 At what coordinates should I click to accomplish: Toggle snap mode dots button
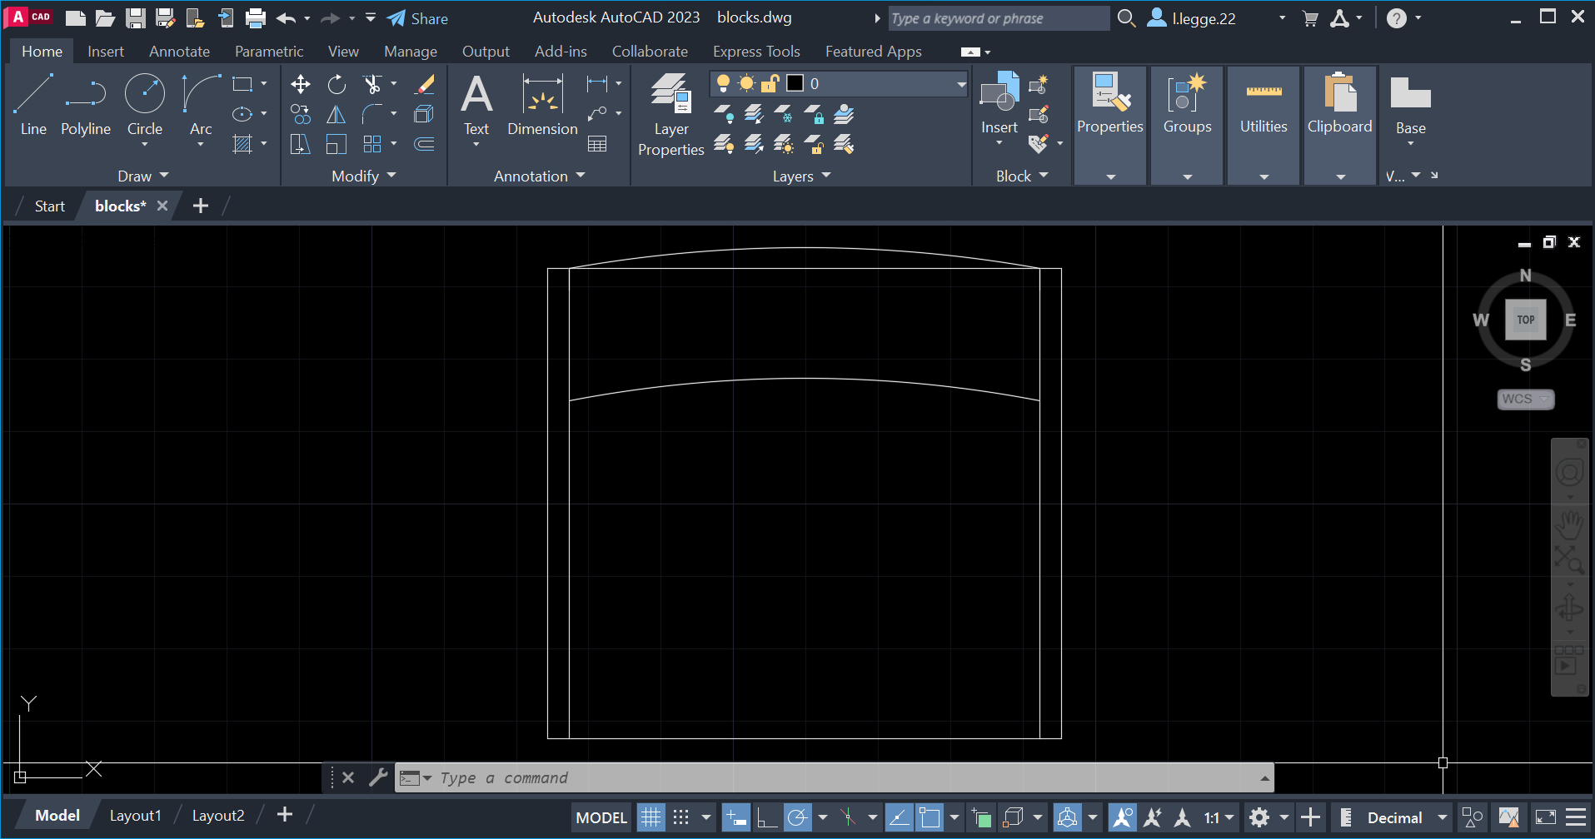(x=681, y=817)
